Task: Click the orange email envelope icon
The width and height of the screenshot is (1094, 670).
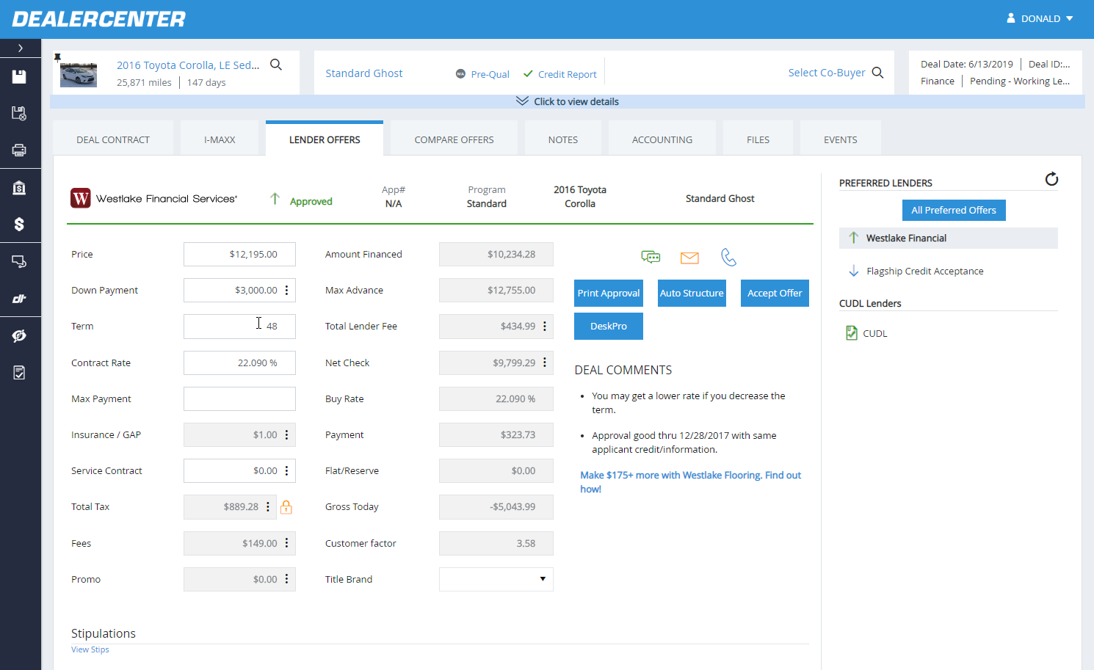Action: 689,258
